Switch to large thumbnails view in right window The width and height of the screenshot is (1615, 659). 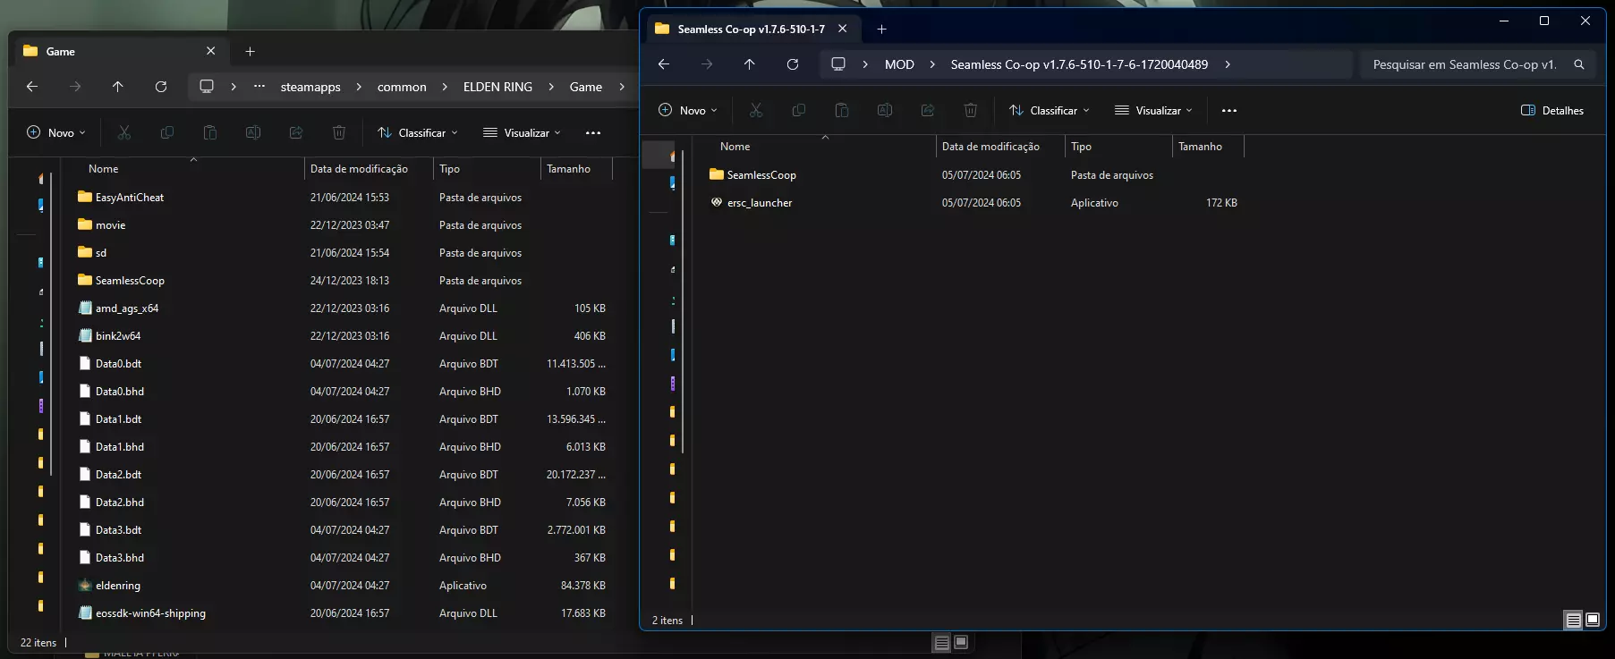click(x=1593, y=620)
